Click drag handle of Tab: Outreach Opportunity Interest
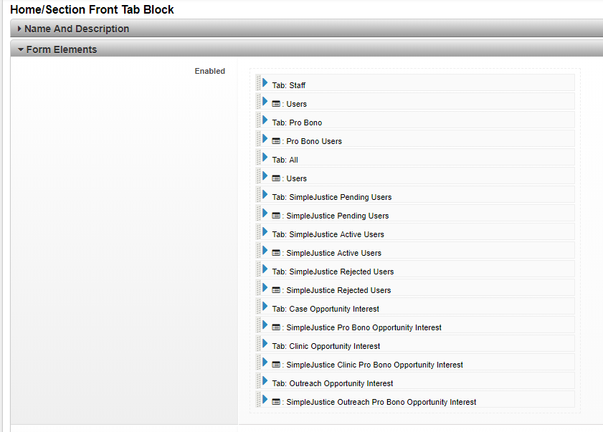Image resolution: width=603 pixels, height=432 pixels. tap(258, 381)
